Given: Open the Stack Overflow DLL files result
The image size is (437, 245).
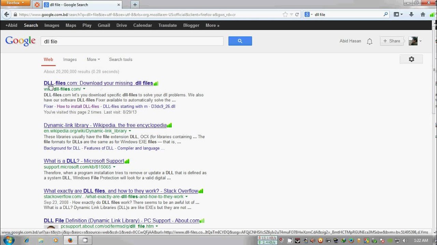Looking at the screenshot, I should coord(121,191).
